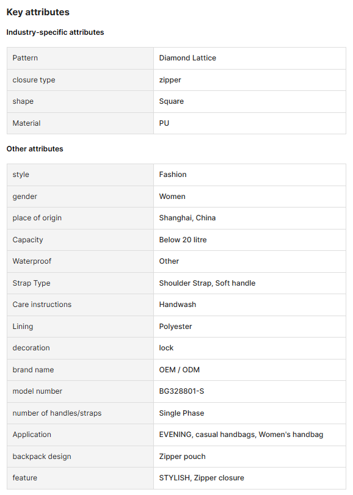Click the Square shape value

click(x=172, y=101)
